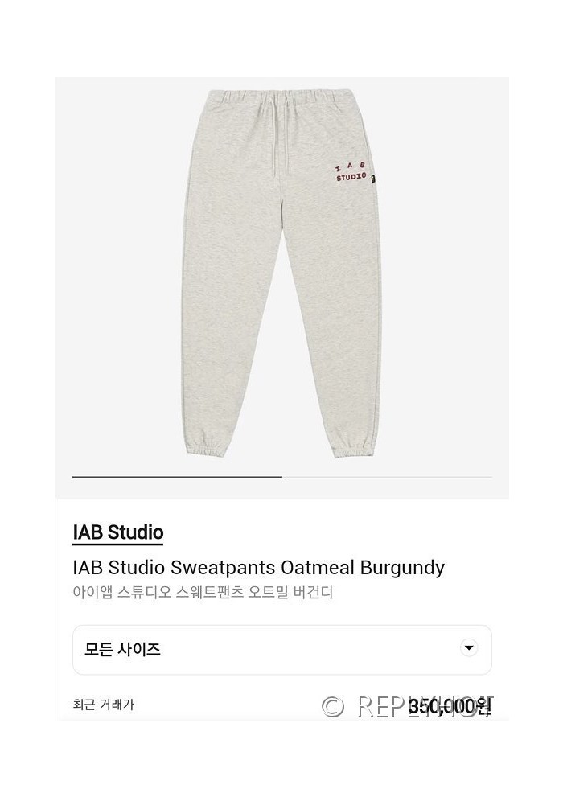The width and height of the screenshot is (563, 797).
Task: Click the 최근 거래가 label
Action: click(104, 705)
